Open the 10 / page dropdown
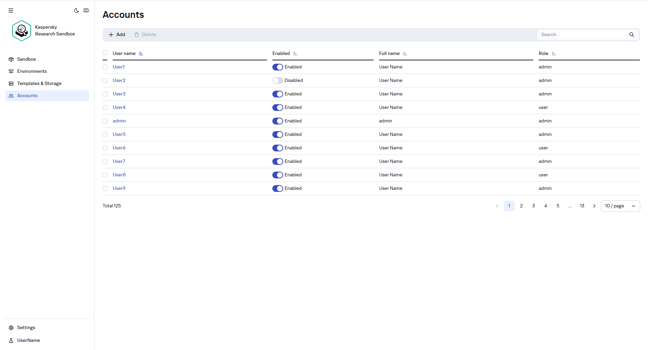This screenshot has height=350, width=648. point(620,206)
